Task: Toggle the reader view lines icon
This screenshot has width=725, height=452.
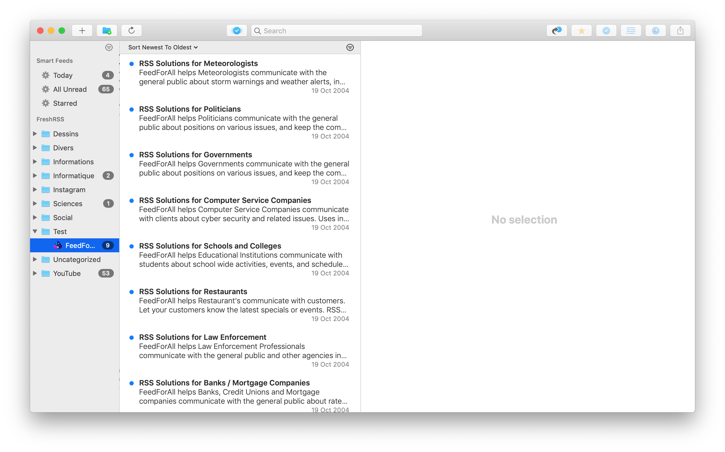Action: [x=631, y=31]
